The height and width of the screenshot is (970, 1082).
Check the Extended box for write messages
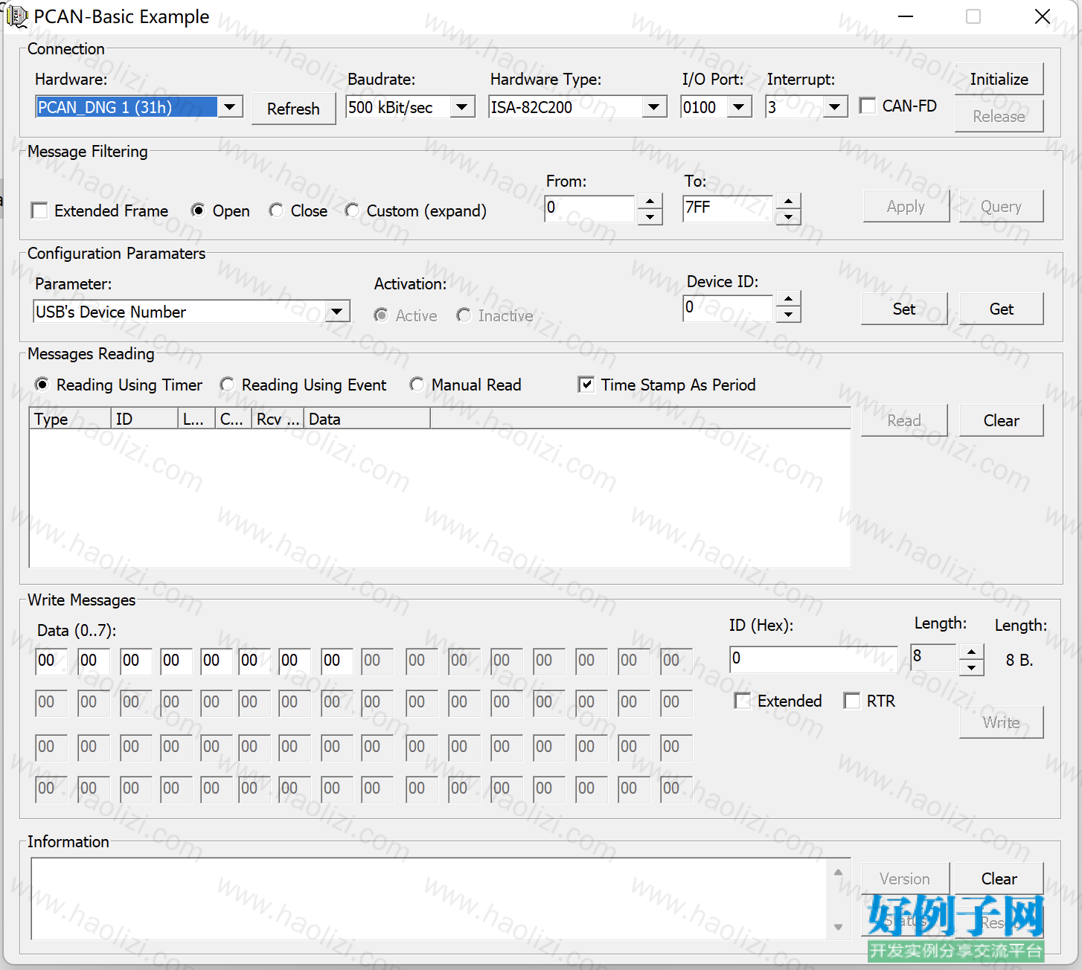(x=742, y=701)
